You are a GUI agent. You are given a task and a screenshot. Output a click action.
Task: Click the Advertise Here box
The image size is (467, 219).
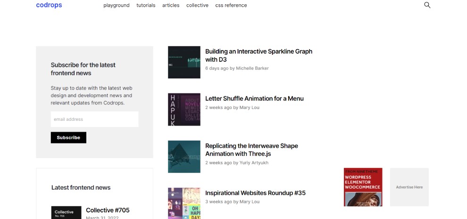[x=409, y=187]
